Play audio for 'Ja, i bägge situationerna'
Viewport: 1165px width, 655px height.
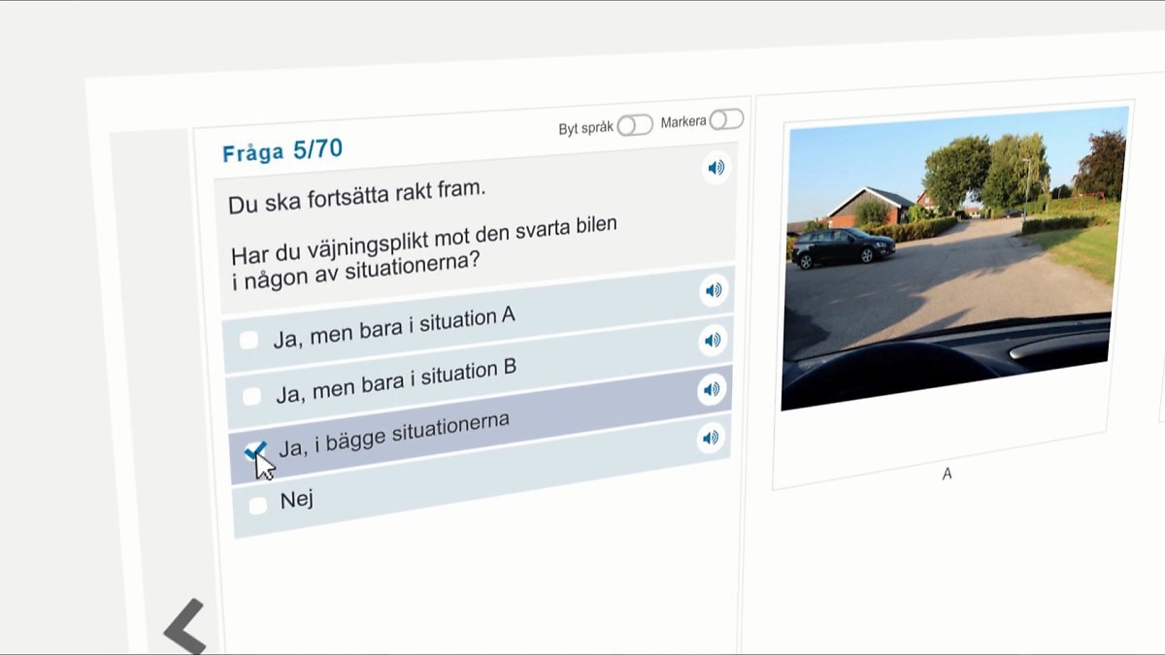tap(712, 389)
